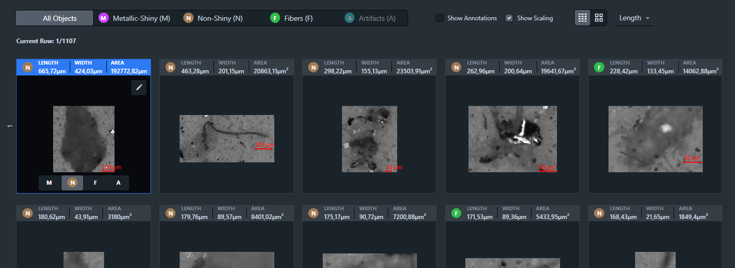
Task: Select the 262,96µm particle thumbnail
Action: 513,139
